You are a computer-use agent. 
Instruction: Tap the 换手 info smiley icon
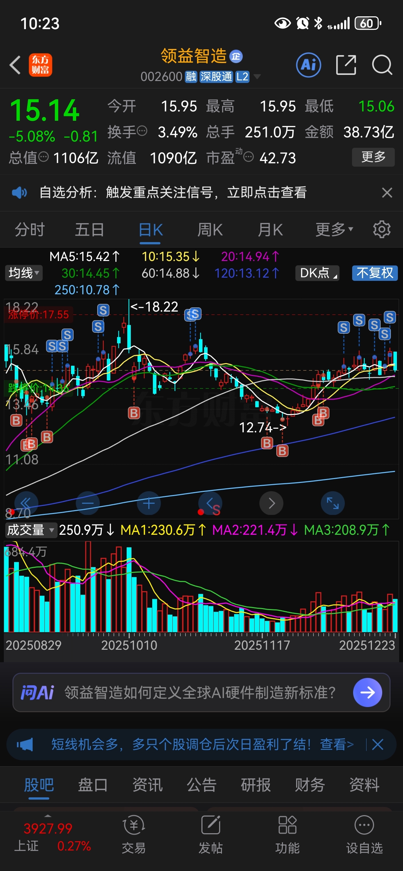click(142, 131)
